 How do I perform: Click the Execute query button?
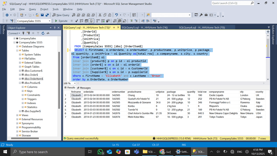pyautogui.click(x=61, y=21)
